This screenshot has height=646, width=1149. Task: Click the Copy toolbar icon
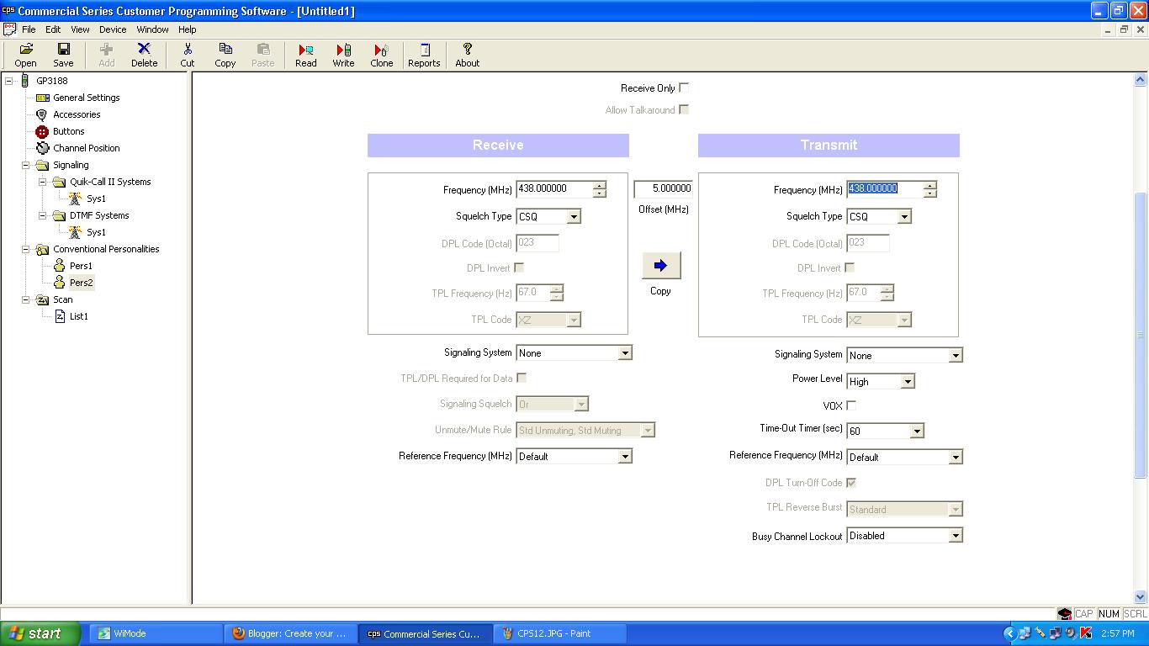pyautogui.click(x=225, y=56)
